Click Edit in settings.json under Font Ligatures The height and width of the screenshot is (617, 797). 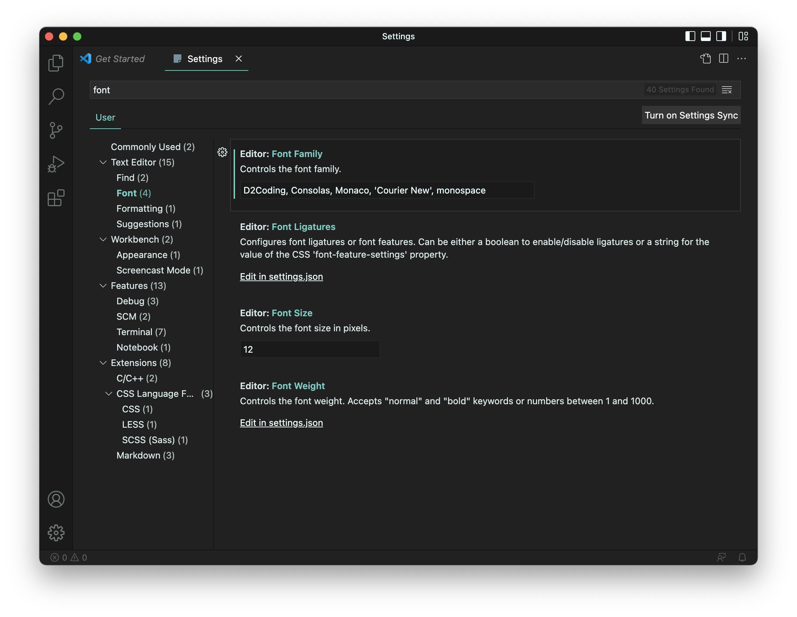281,277
